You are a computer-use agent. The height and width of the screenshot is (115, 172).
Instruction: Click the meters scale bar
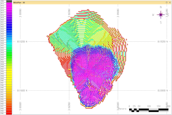(149, 110)
